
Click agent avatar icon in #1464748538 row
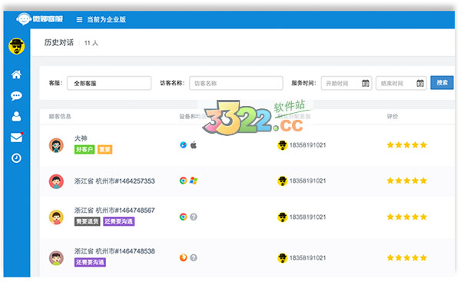click(x=282, y=258)
